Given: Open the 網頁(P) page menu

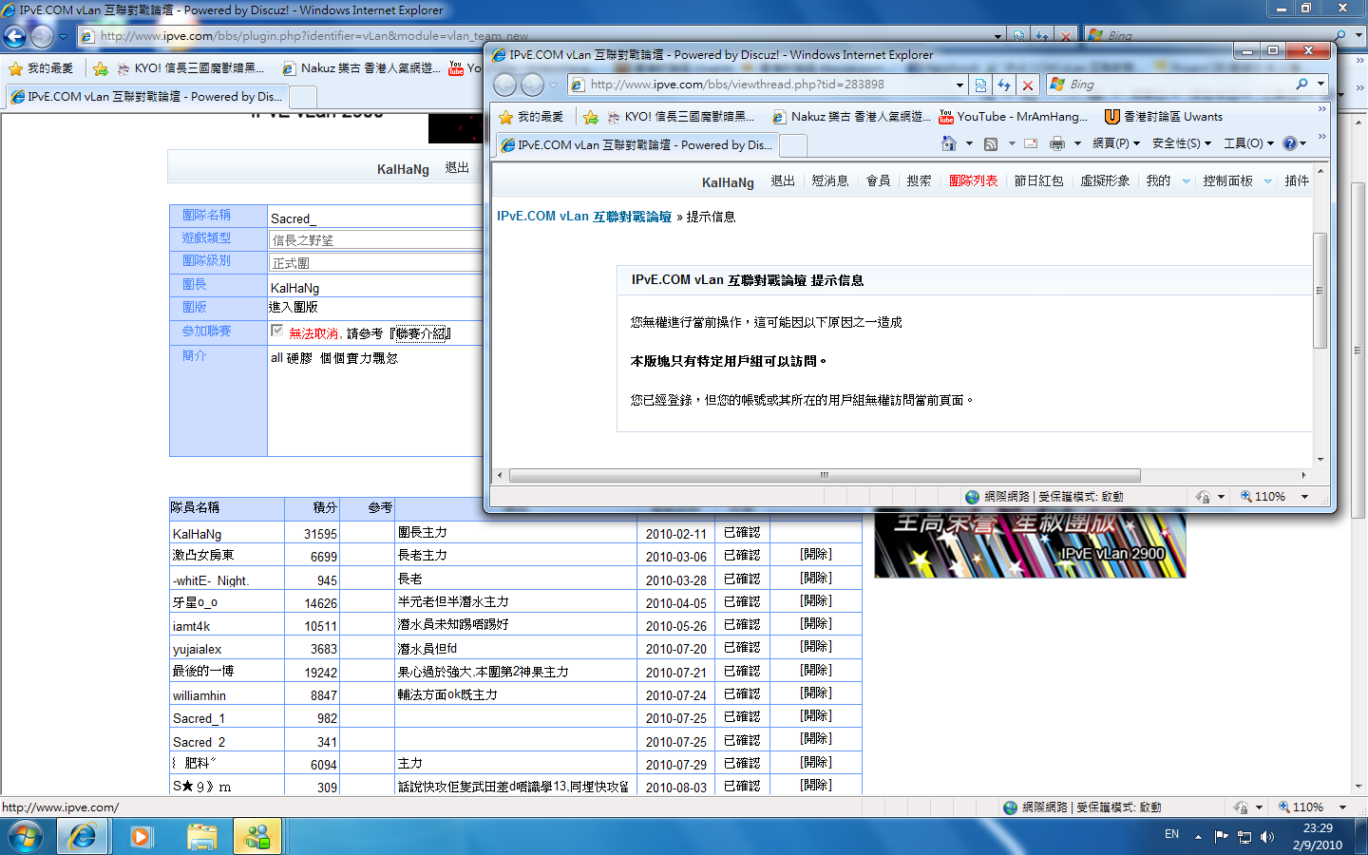Looking at the screenshot, I should tap(1114, 143).
